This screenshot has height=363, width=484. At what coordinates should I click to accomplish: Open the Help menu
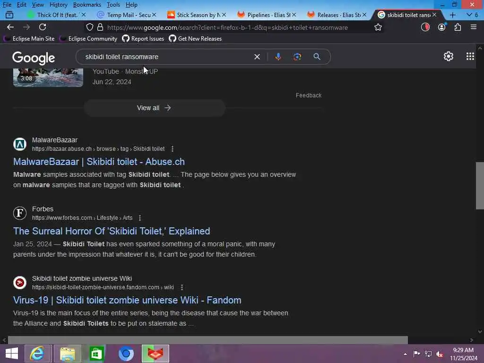click(131, 5)
